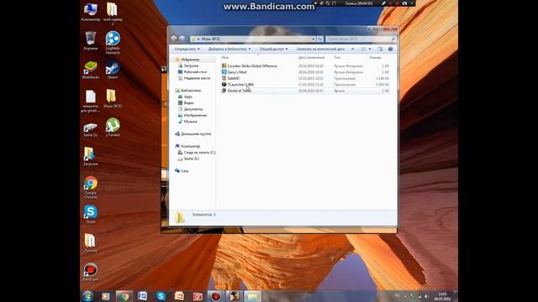Open the Музыка library in navigation pane

pyautogui.click(x=187, y=121)
